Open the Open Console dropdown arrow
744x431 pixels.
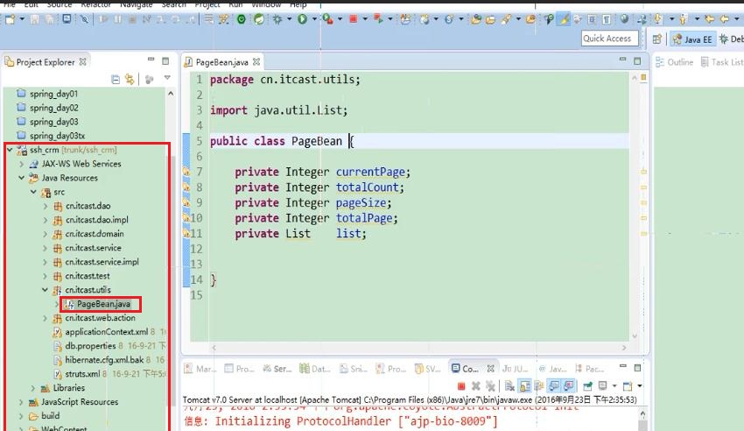click(640, 386)
